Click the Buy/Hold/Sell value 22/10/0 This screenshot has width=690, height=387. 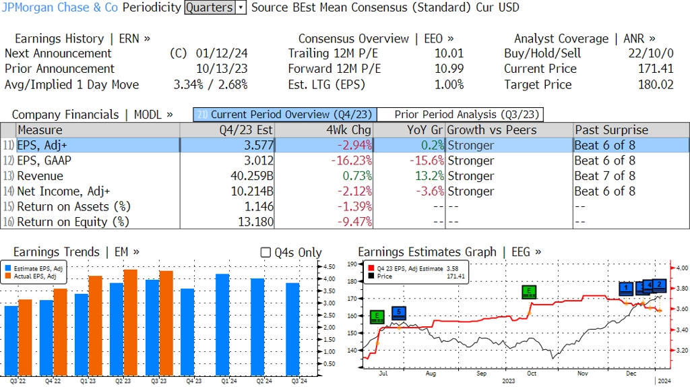click(x=651, y=54)
